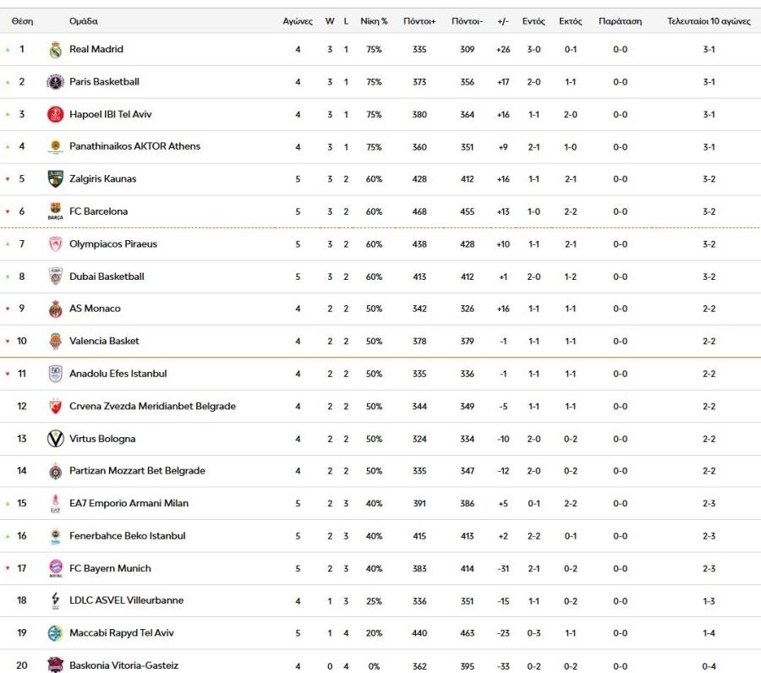Select the Maccabi Rapyd Tel Aviv logo

pyautogui.click(x=55, y=633)
